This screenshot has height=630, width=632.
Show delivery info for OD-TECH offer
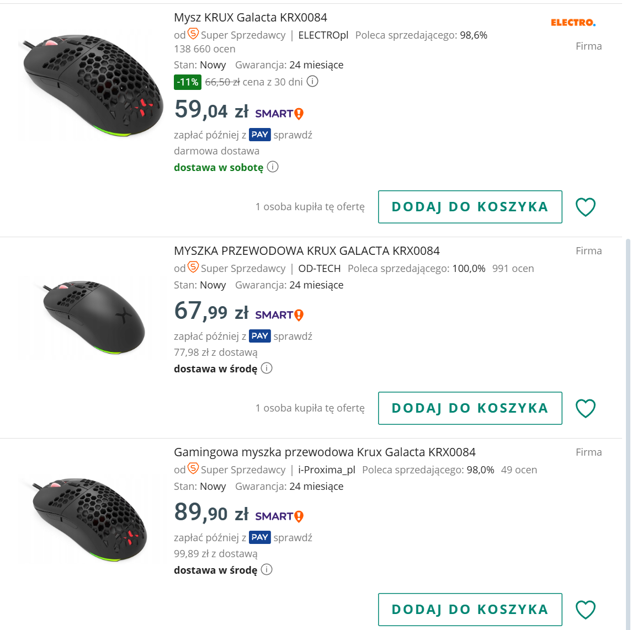pyautogui.click(x=267, y=368)
